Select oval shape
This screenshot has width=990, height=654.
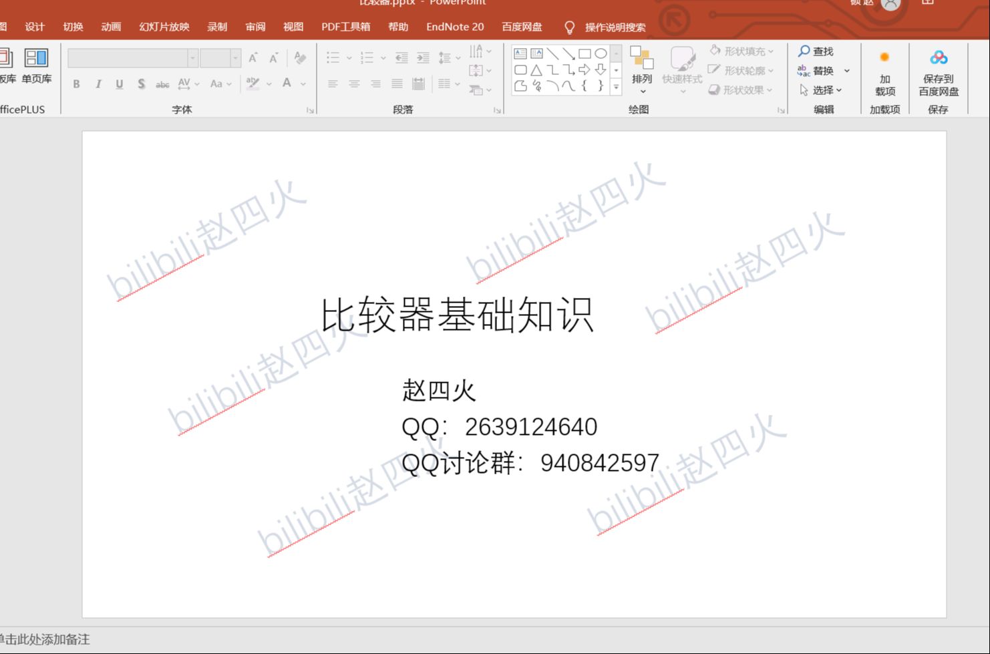click(601, 53)
